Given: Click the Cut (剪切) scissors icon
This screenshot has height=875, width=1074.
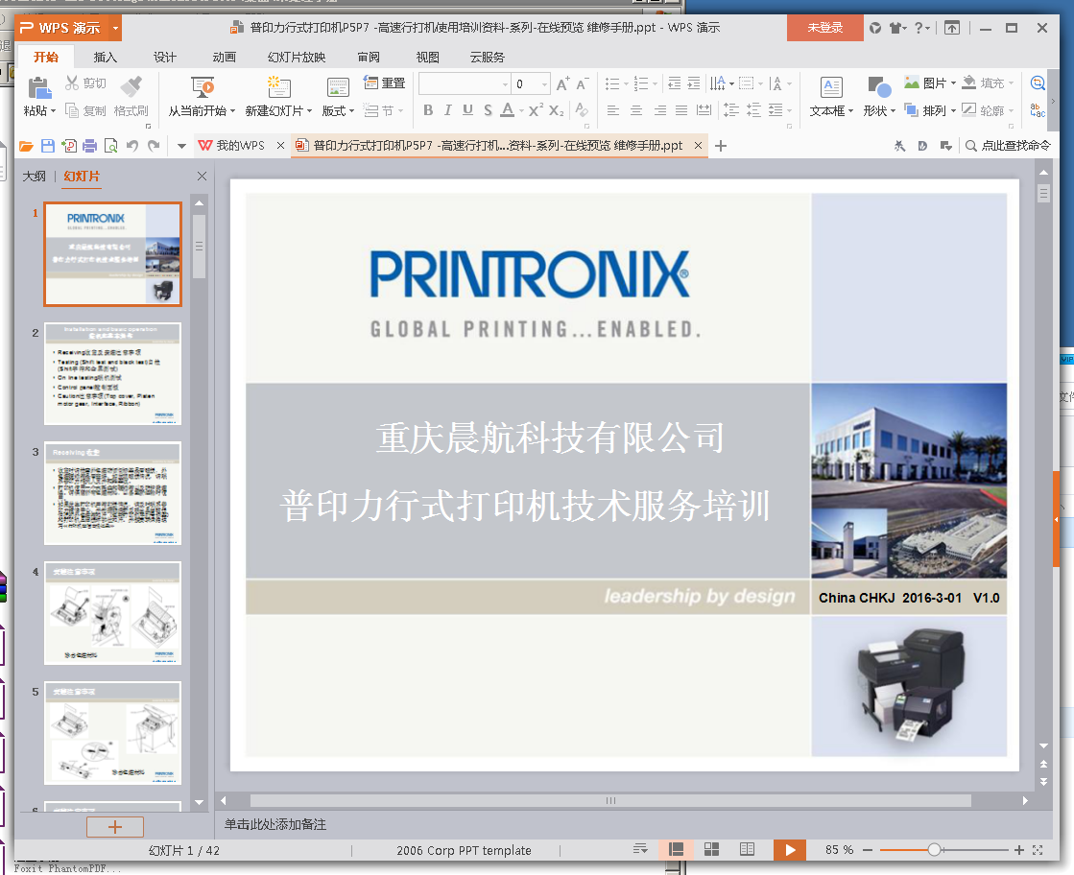Looking at the screenshot, I should [x=72, y=83].
